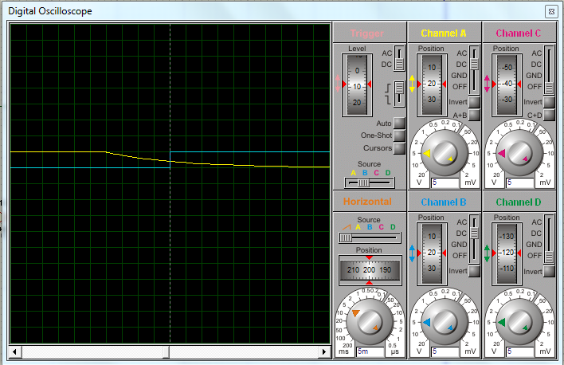Click Channel D coupling mode slider
The height and width of the screenshot is (365, 564).
point(549,239)
